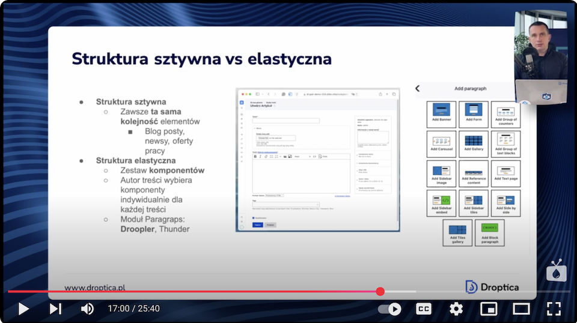Mute the video volume

87,309
